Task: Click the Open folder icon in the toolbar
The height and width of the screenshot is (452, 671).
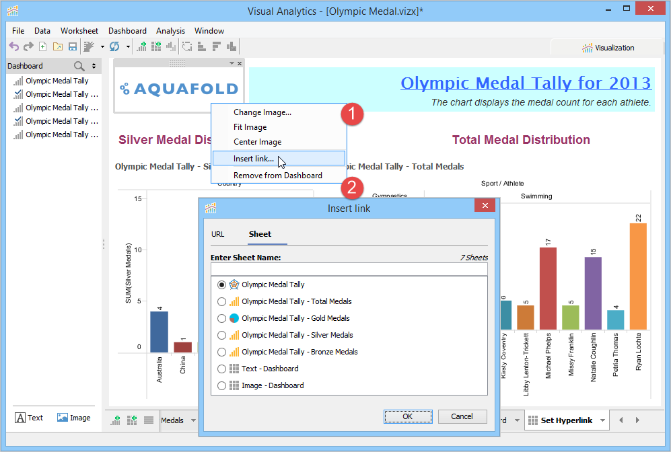Action: click(58, 46)
